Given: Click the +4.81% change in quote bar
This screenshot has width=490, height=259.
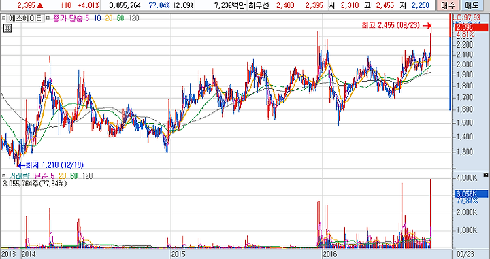Looking at the screenshot, I should click(x=88, y=5).
